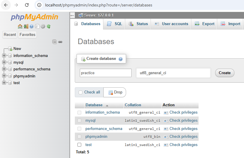This screenshot has width=244, height=158.
Task: Toggle link with main panel icon
Action: (60, 42)
